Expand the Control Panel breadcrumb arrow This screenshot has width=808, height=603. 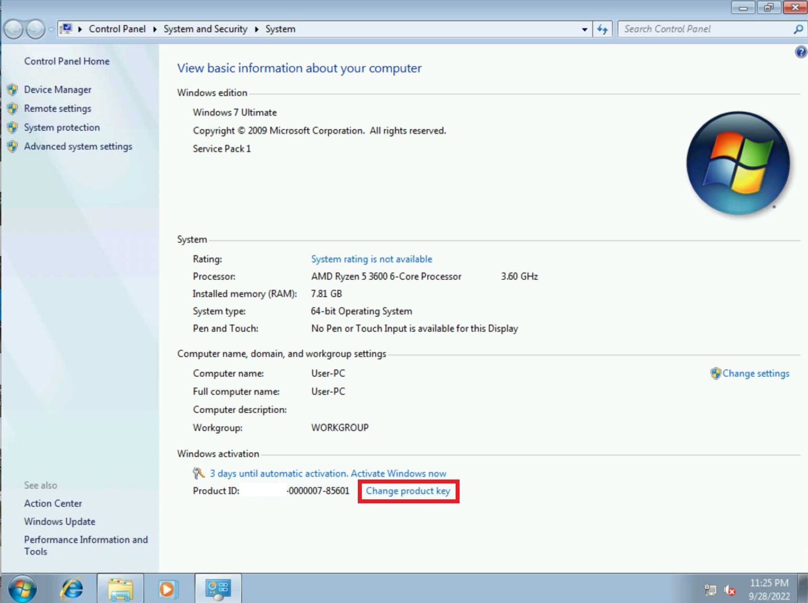155,29
